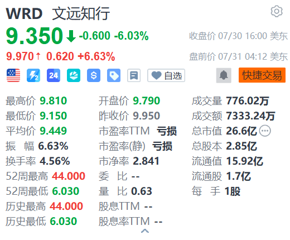This screenshot has width=290, height=240.
Task: Collapse the stats panel with bottom chevron
Action: click(x=145, y=231)
